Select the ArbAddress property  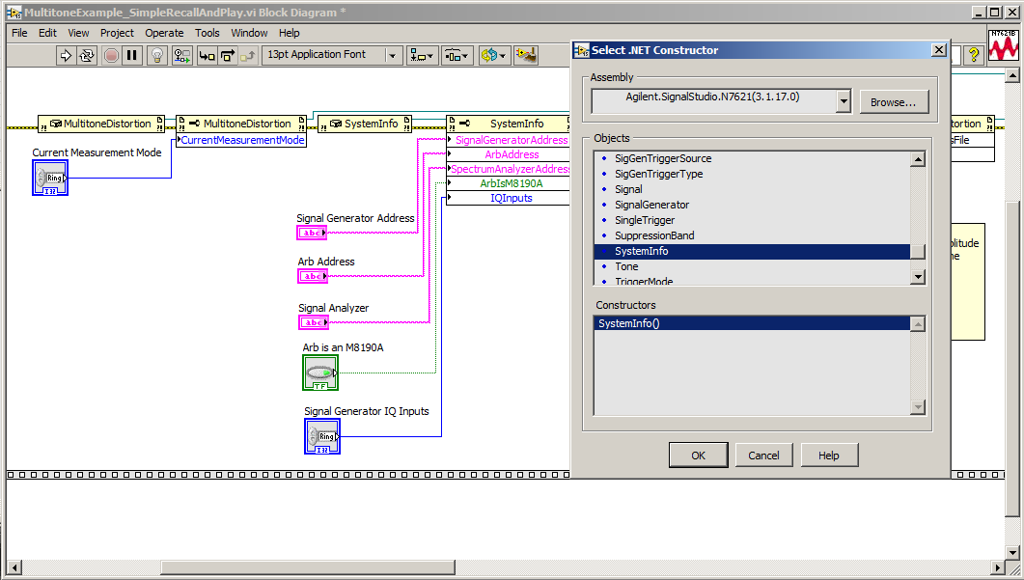click(508, 154)
